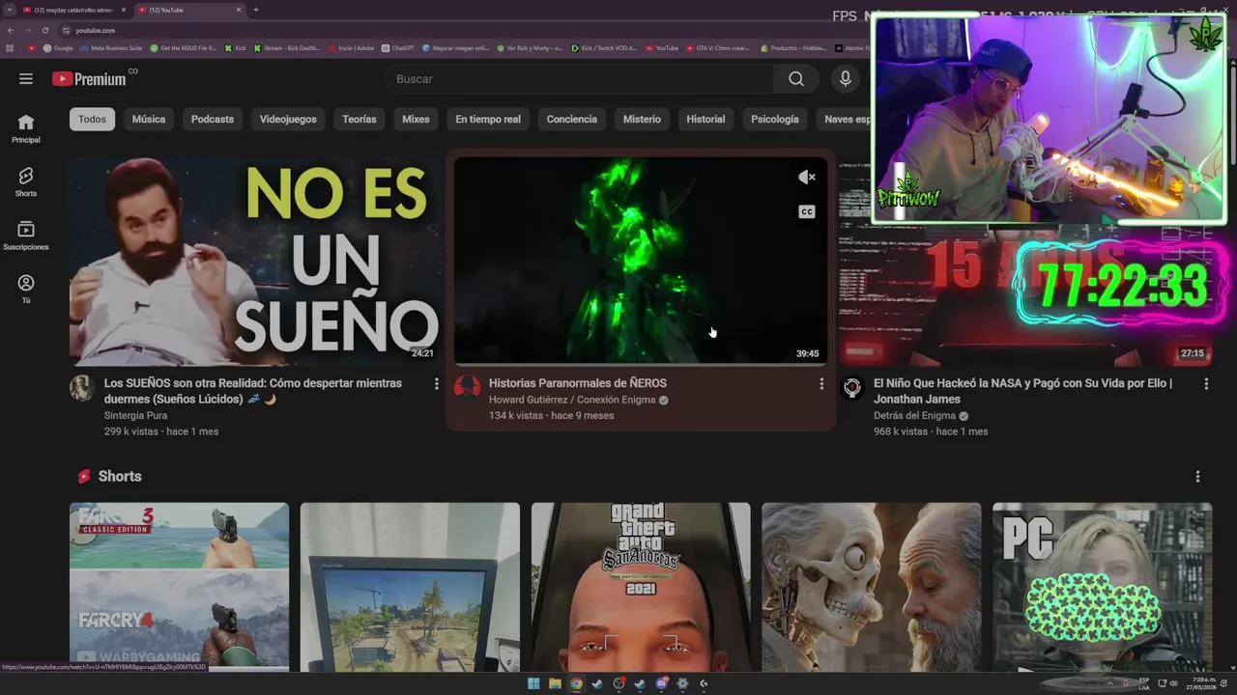Select the Teorías filter chip
This screenshot has width=1237, height=695.
359,119
